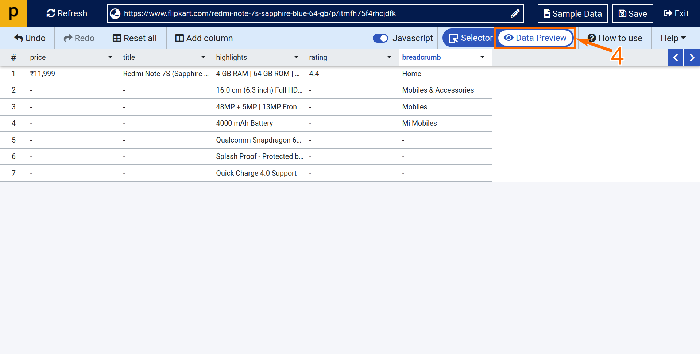Toggle the Javascript switch off
The width and height of the screenshot is (700, 354).
click(380, 38)
